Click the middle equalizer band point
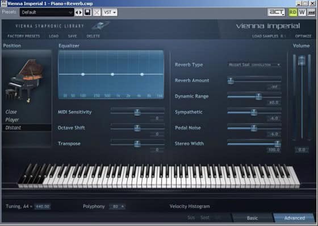Image resolution: width=318 pixels, height=226 pixels. pyautogui.click(x=112, y=75)
